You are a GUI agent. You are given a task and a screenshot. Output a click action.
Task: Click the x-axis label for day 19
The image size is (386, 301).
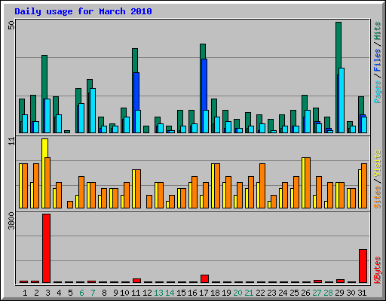pos(226,293)
